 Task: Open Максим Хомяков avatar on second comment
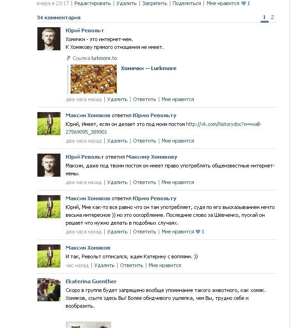tap(49, 124)
